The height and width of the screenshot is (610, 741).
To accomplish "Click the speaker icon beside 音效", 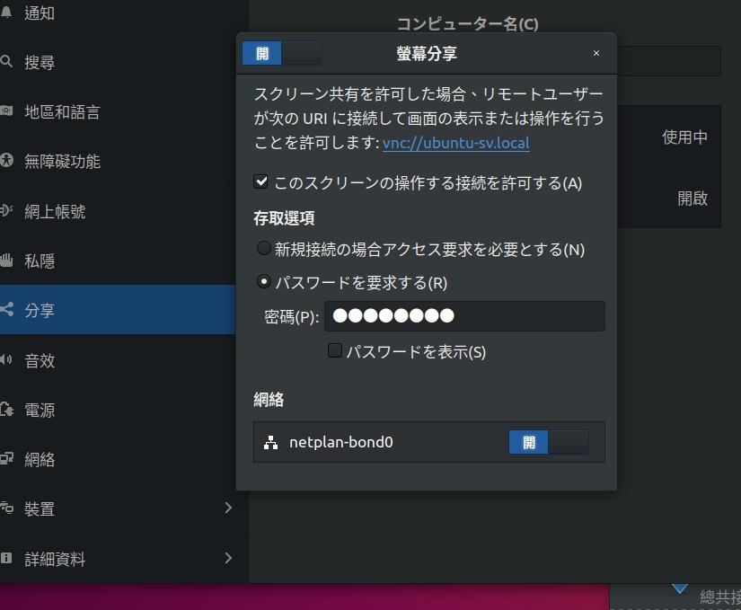I will tap(5, 359).
